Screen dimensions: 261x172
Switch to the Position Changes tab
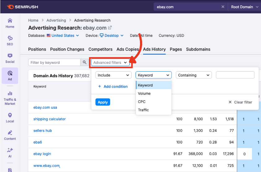click(x=67, y=49)
